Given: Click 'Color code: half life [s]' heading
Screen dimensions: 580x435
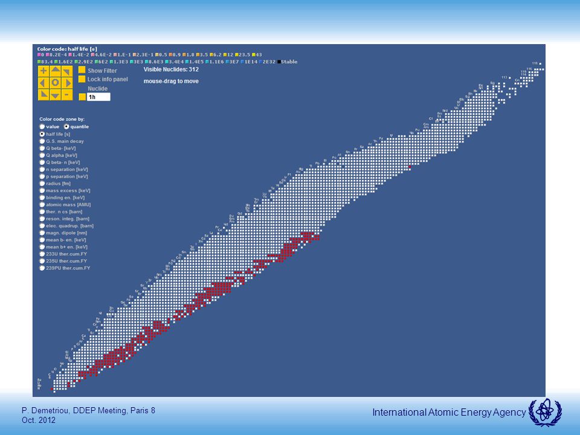Looking at the screenshot, I should pos(67,49).
